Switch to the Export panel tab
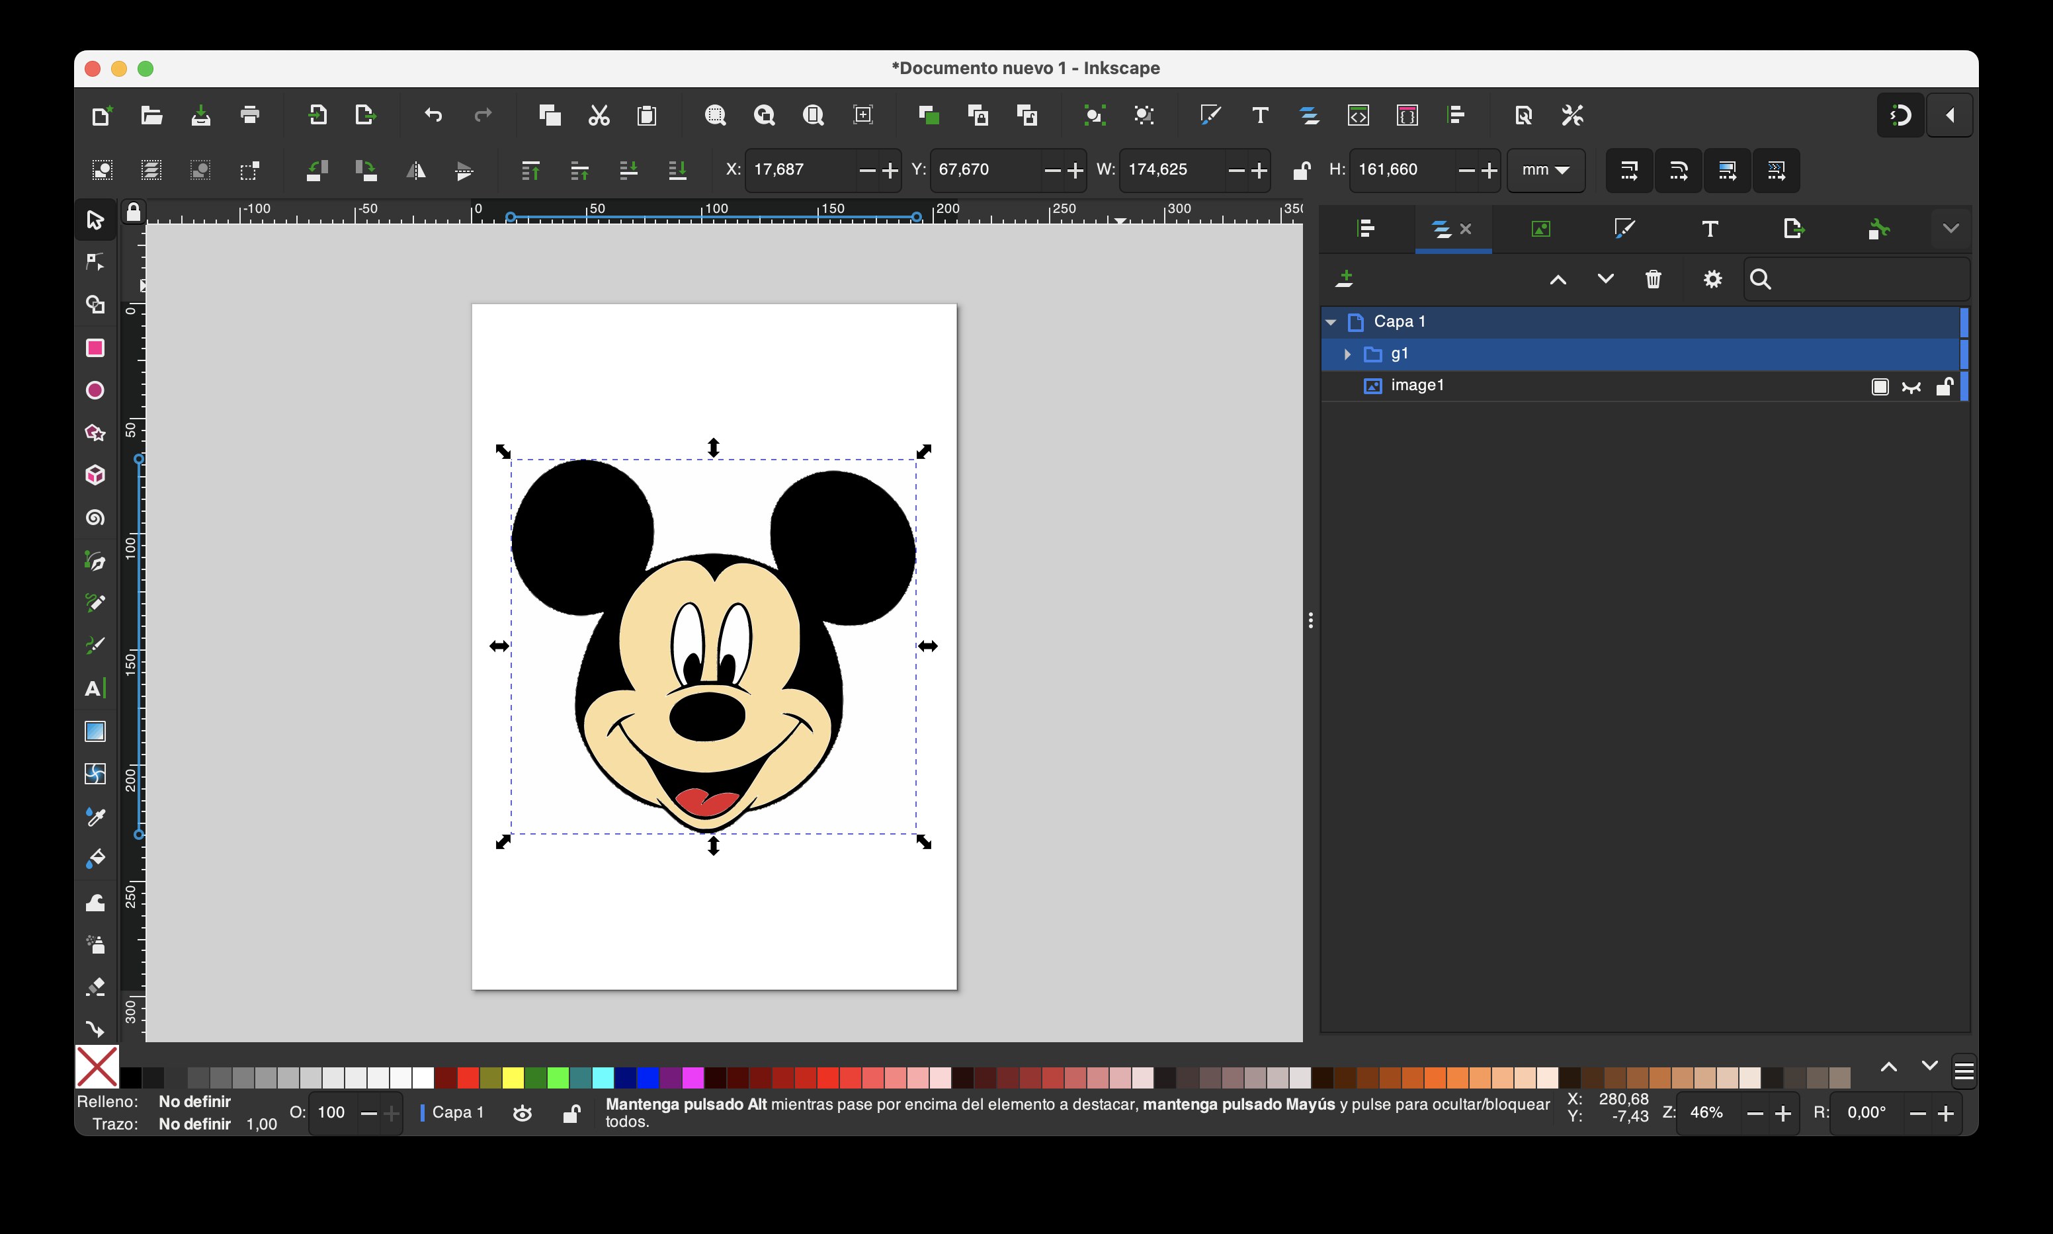 click(x=1794, y=229)
